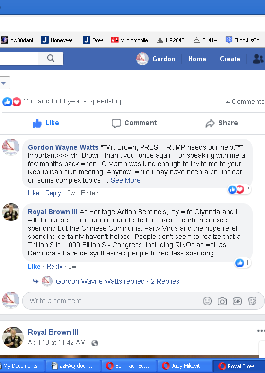This screenshot has height=373, width=265.
Task: Open the Create menu item
Action: click(x=230, y=59)
